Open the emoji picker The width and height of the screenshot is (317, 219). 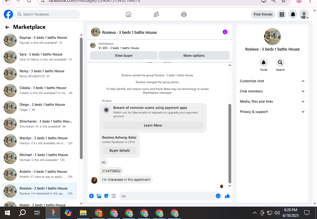coord(218,196)
